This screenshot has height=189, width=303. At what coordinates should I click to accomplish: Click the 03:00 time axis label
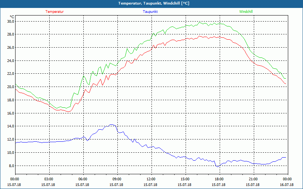(48, 179)
